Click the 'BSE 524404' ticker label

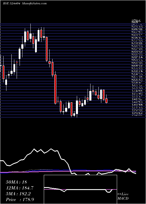(x=11, y=3)
